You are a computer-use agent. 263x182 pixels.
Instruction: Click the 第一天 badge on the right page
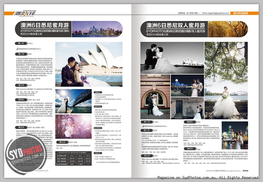pyautogui.click(x=147, y=122)
